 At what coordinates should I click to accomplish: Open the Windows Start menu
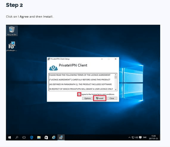tap(10, 137)
